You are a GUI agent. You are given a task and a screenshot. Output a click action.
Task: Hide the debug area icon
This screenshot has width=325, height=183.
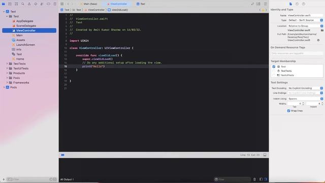tap(265, 155)
